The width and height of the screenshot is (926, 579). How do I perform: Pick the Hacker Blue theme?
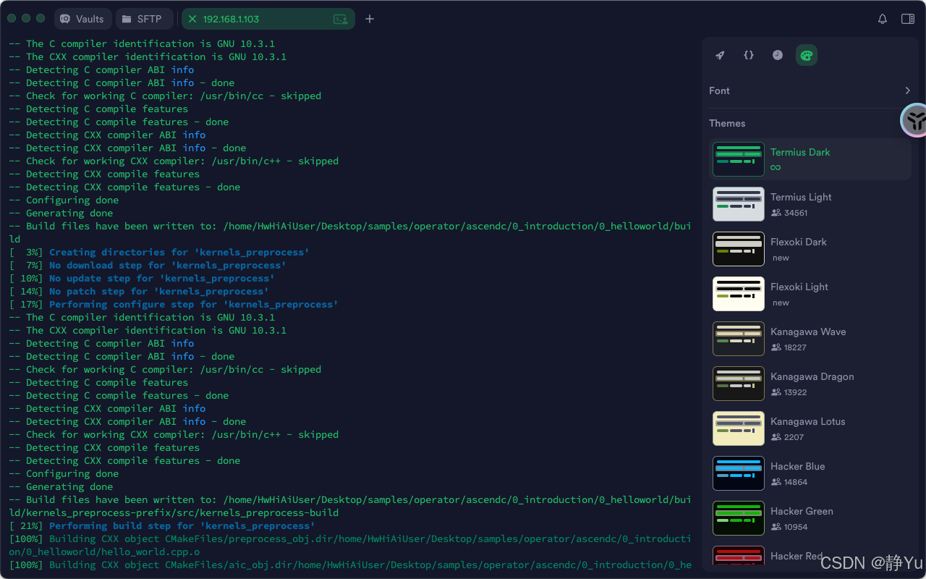pyautogui.click(x=810, y=473)
